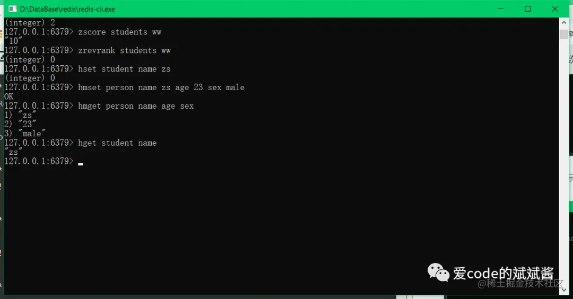
Task: Click the "male" result in hmget output
Action: pos(32,134)
